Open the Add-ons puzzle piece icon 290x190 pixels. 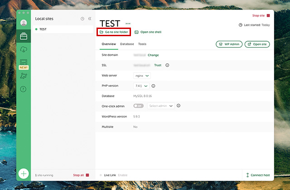pyautogui.click(x=24, y=76)
